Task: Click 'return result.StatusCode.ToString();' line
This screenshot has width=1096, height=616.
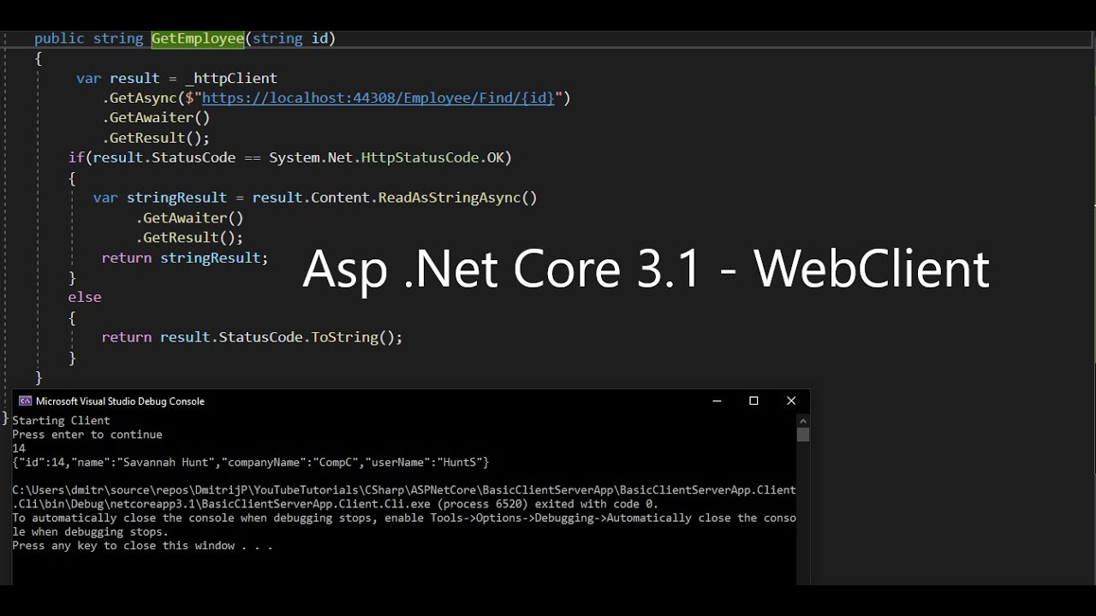Action: click(252, 337)
